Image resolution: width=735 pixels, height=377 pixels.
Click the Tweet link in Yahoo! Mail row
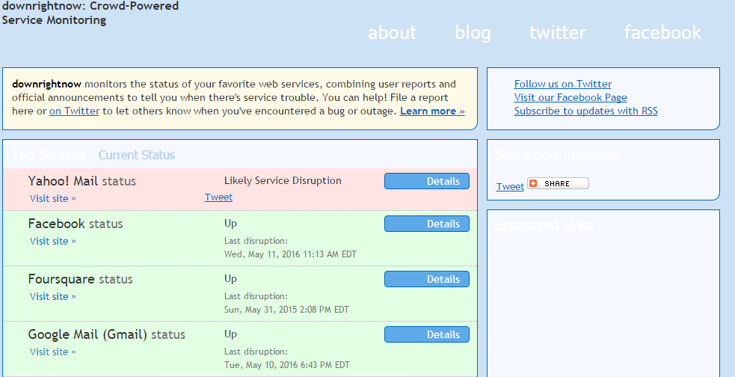pyautogui.click(x=218, y=197)
